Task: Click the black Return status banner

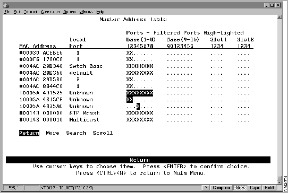Action: point(138,160)
